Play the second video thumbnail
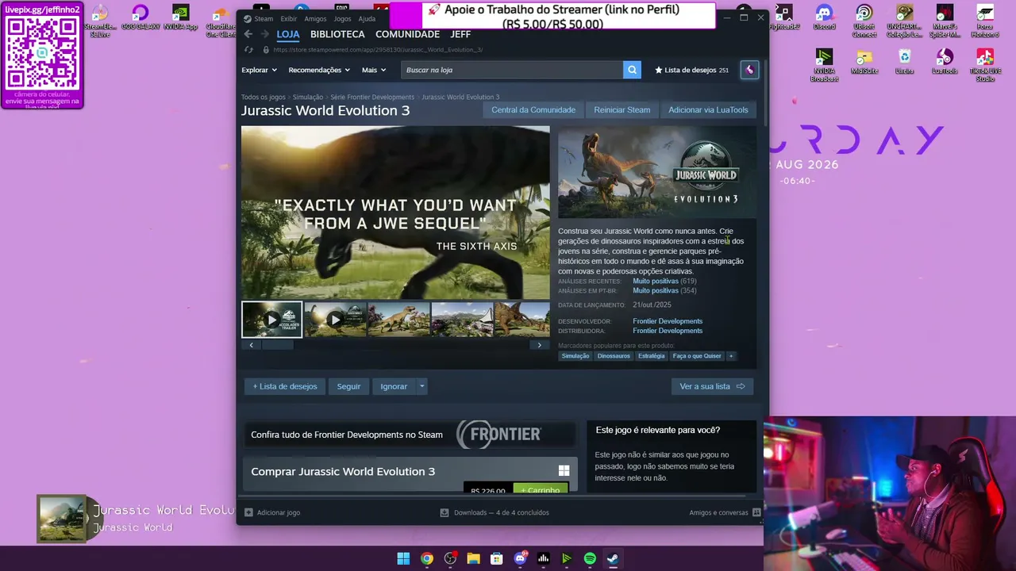The width and height of the screenshot is (1016, 571). pyautogui.click(x=335, y=320)
